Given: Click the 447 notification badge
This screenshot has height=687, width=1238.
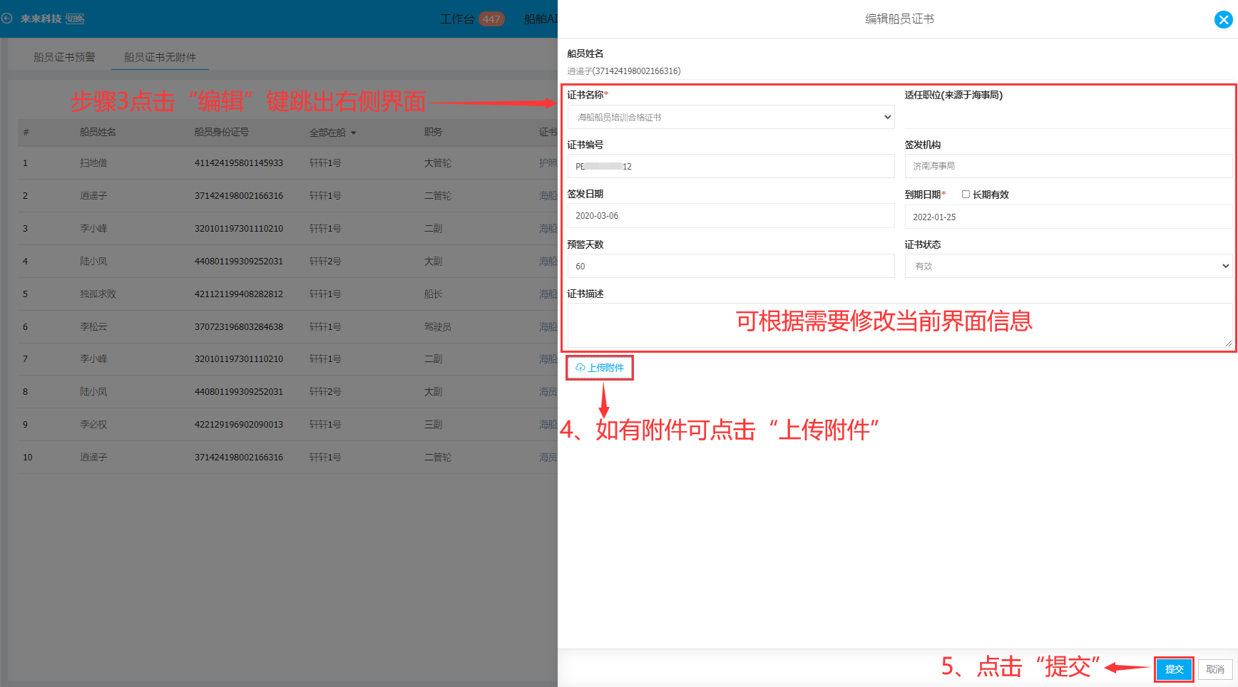Looking at the screenshot, I should [491, 19].
